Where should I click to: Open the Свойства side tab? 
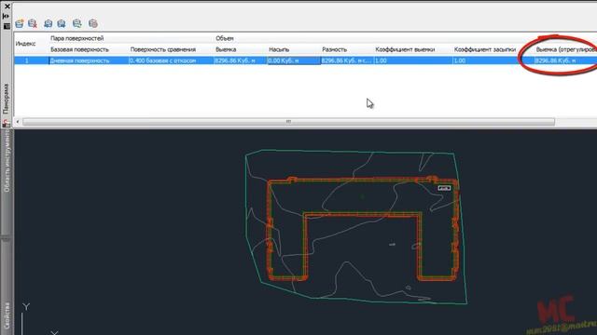tap(7, 316)
